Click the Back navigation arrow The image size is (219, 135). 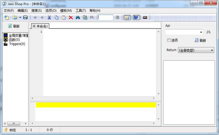pos(35,18)
